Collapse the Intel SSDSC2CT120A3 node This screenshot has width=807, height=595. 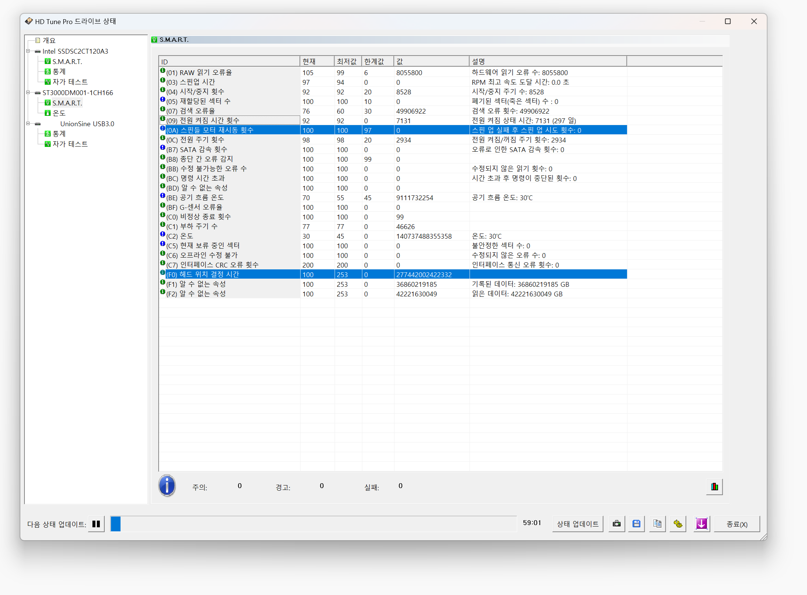[x=28, y=51]
